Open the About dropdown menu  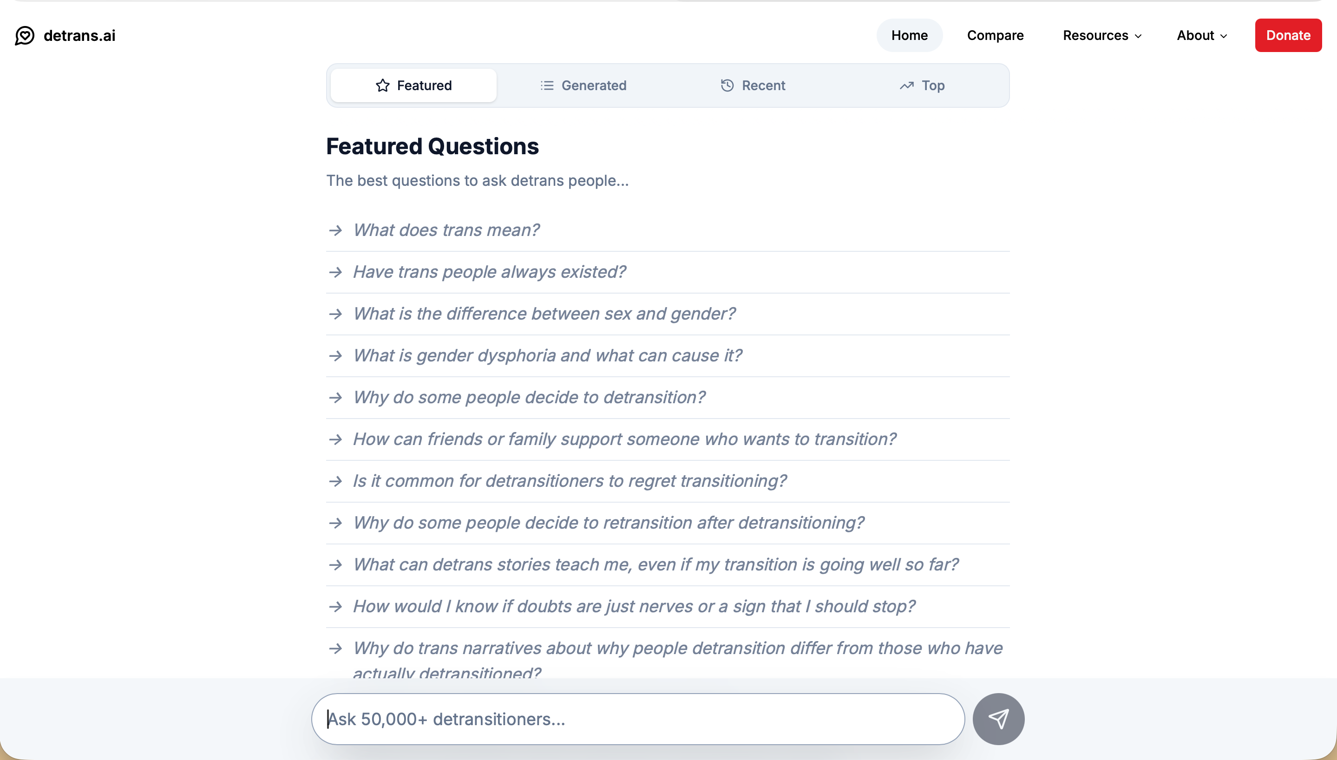point(1201,35)
